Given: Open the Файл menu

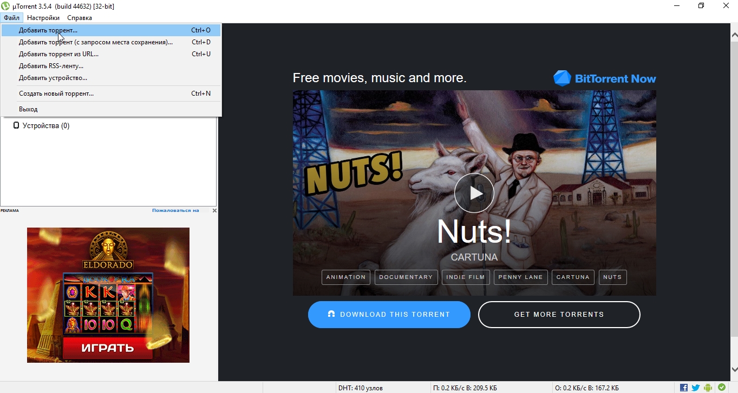Looking at the screenshot, I should pos(11,18).
